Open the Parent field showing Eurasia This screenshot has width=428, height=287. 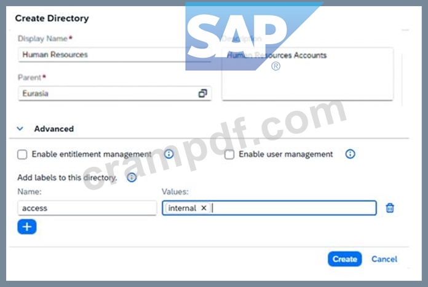coord(114,93)
